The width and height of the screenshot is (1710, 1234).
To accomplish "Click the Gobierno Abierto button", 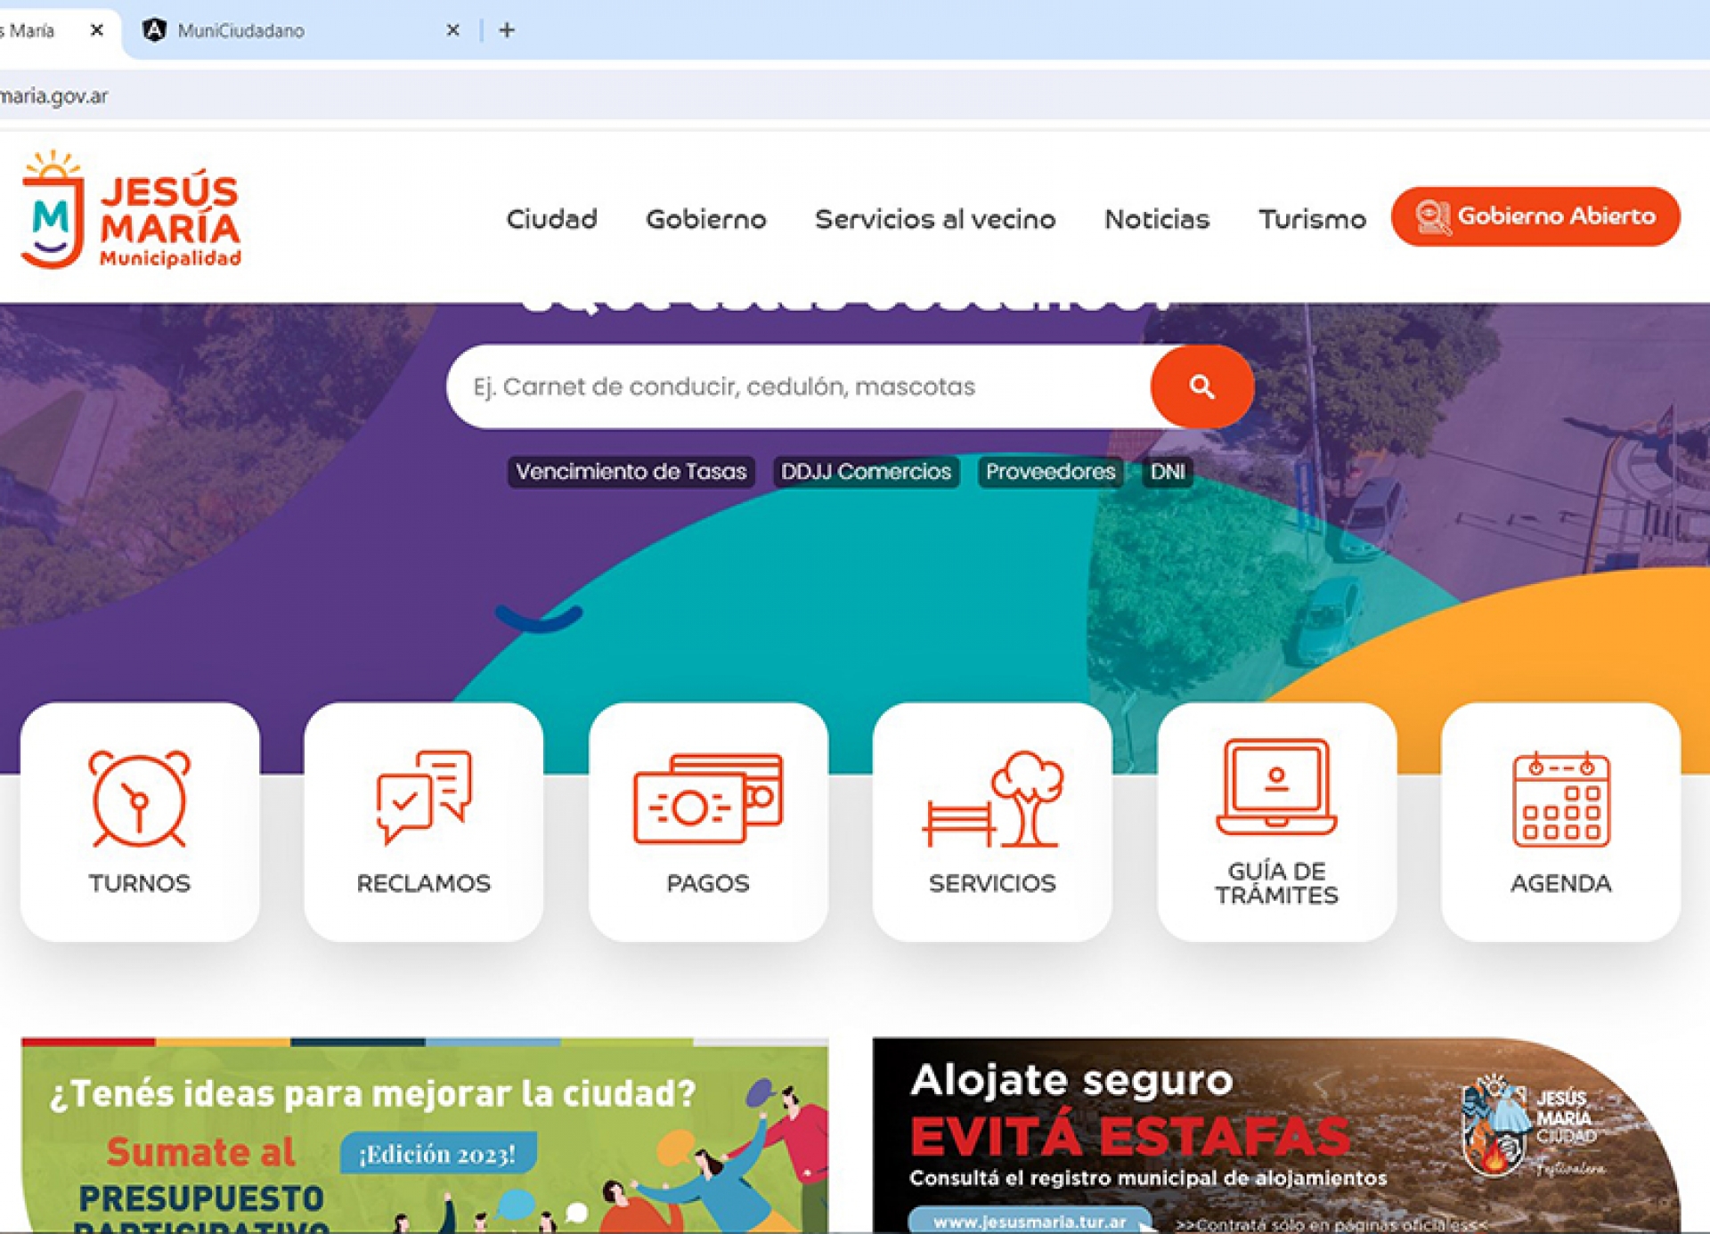I will click(x=1535, y=216).
